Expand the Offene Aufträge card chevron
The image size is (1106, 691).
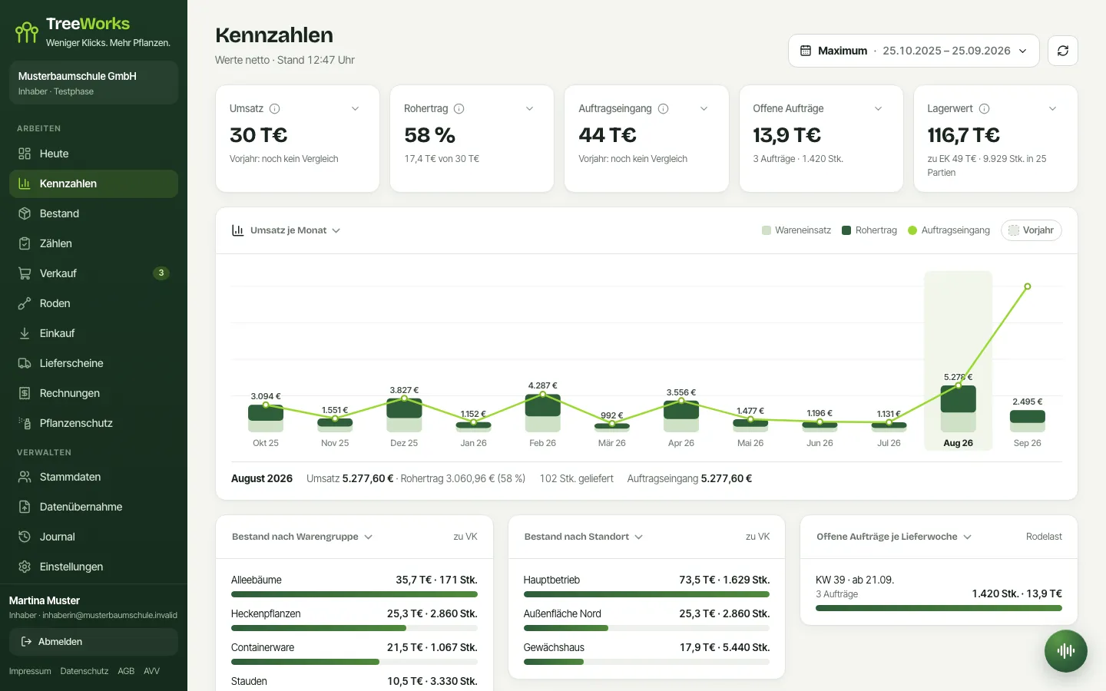click(879, 109)
